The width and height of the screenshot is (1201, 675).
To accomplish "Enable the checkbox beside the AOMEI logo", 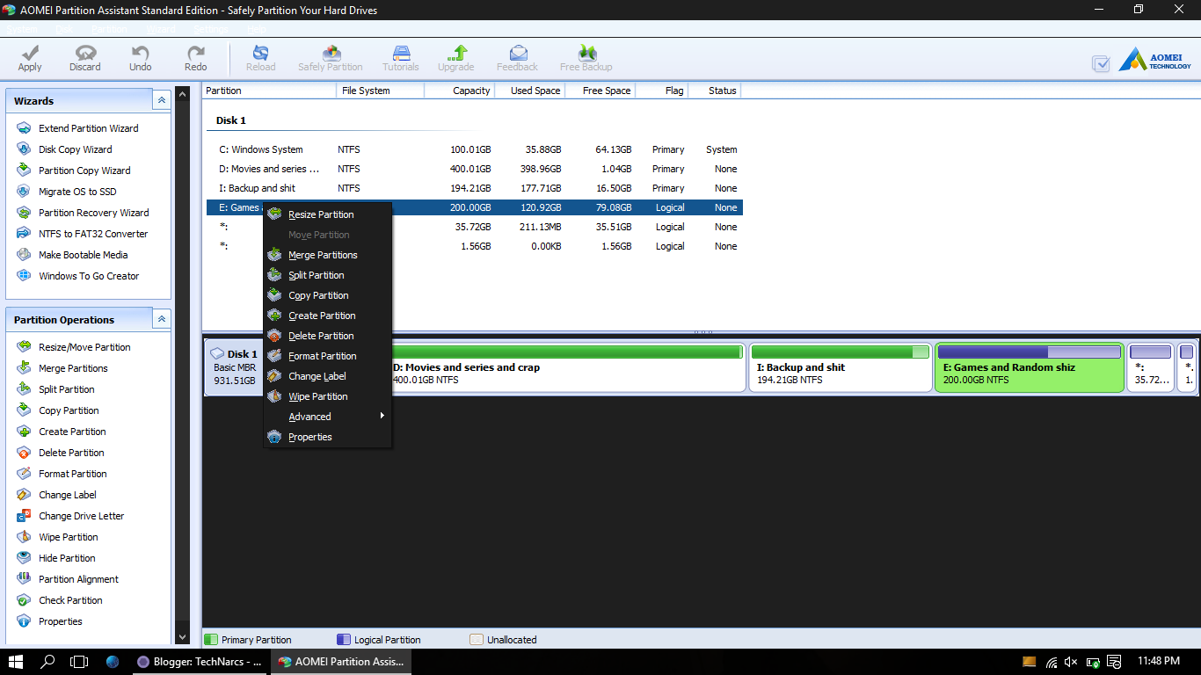I will click(x=1100, y=63).
